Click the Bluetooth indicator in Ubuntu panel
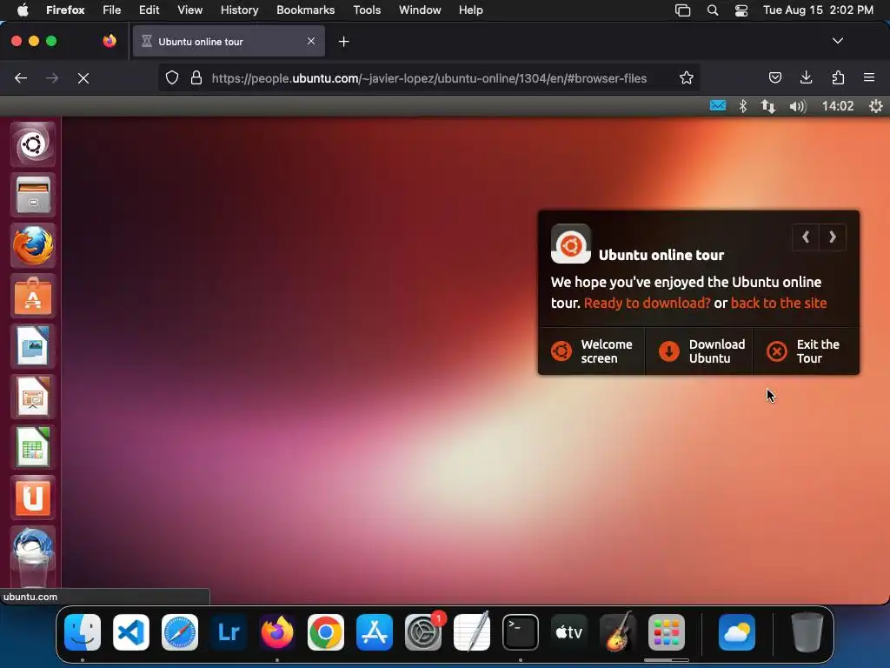This screenshot has height=668, width=890. (742, 105)
